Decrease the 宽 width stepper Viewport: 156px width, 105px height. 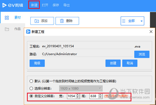coord(78,97)
